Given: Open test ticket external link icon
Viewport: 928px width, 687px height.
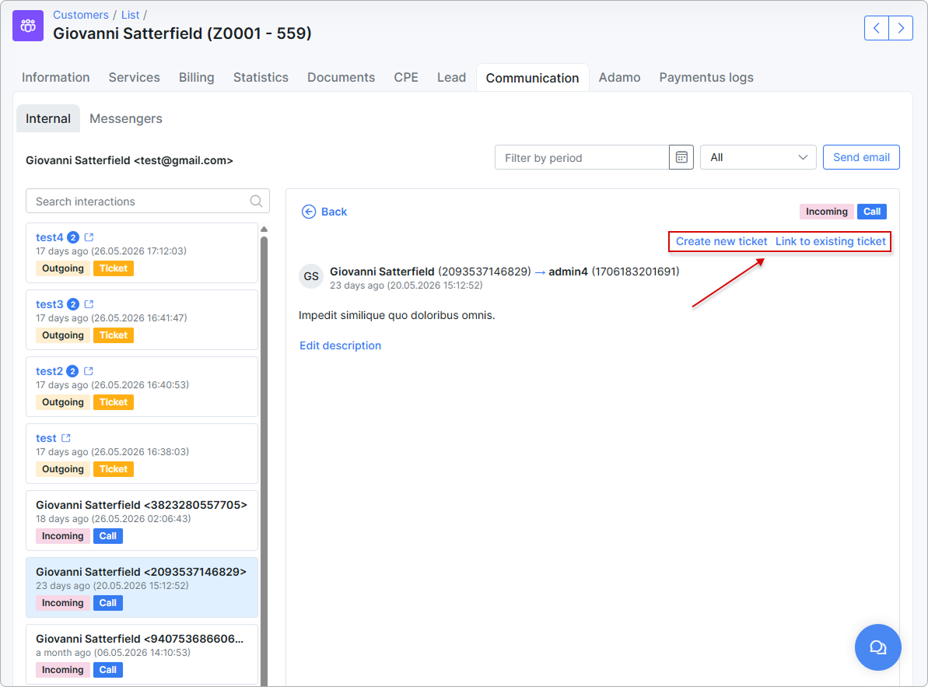Looking at the screenshot, I should point(65,438).
